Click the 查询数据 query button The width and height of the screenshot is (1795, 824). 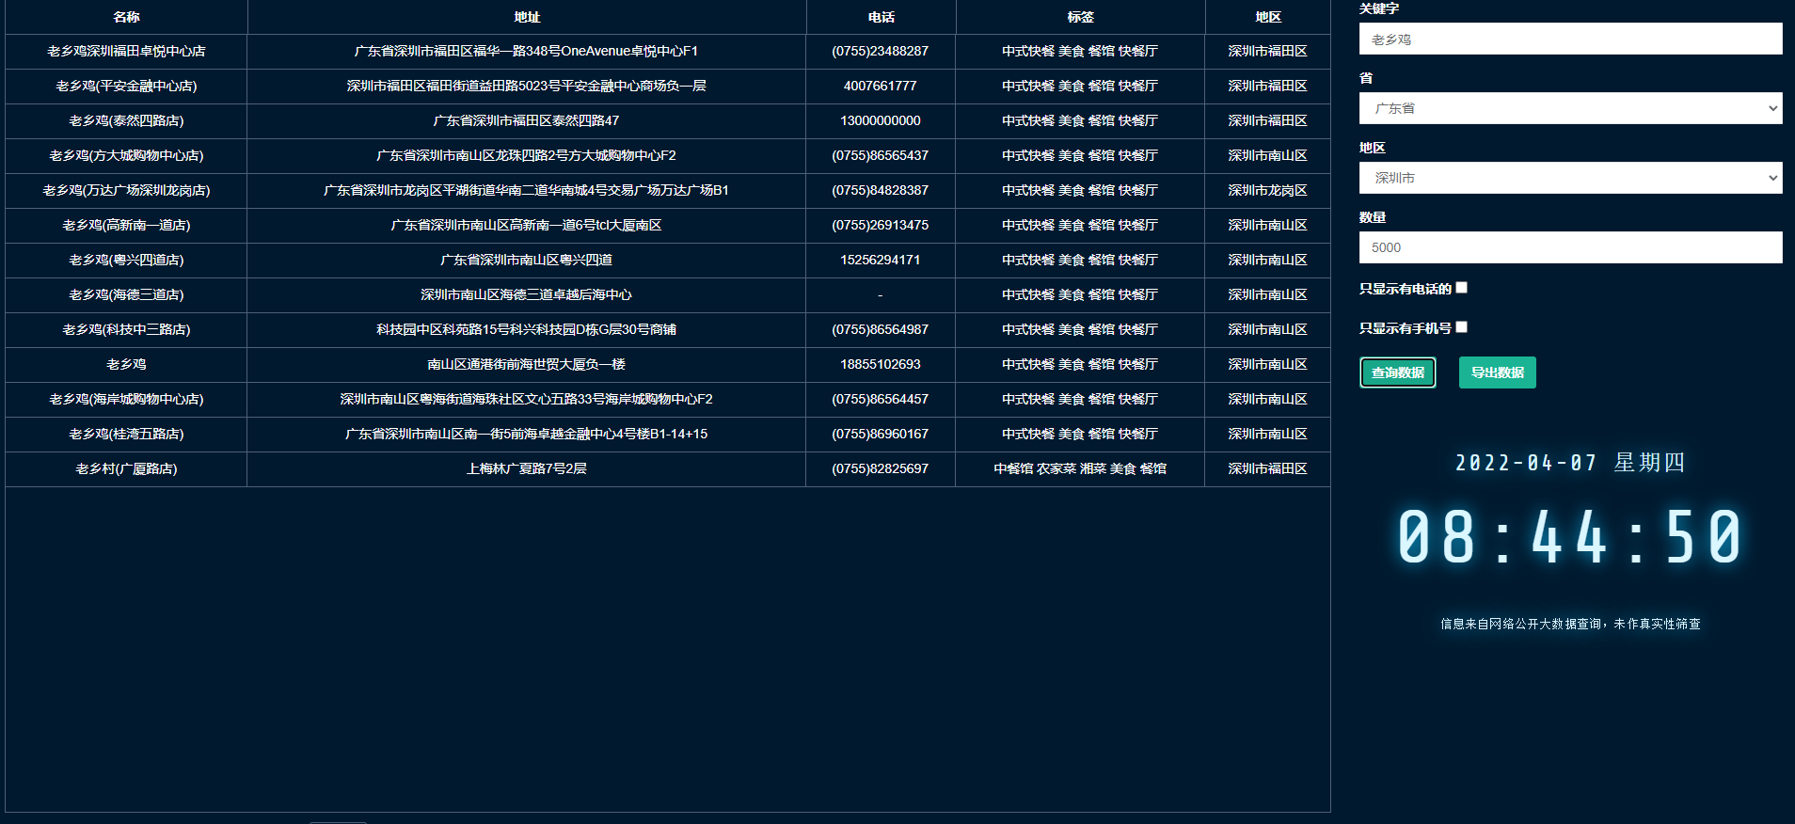[1397, 372]
